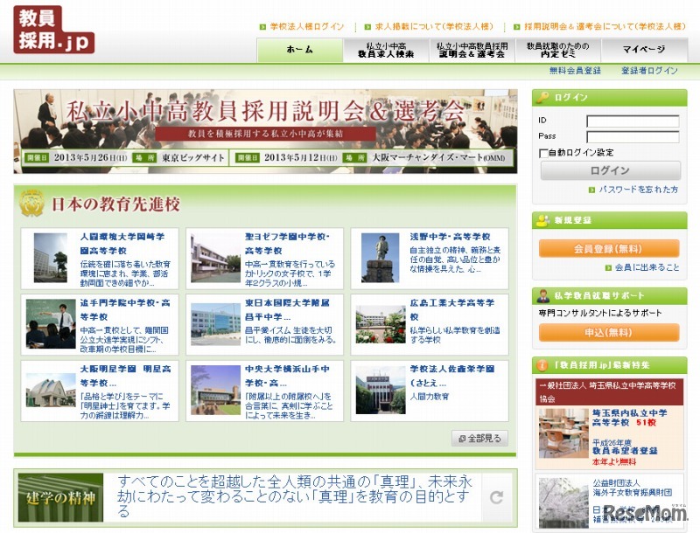700x533 pixels.
Task: Open 聖ヨゼフ学園中学校・高等学校 school title
Action: [288, 244]
